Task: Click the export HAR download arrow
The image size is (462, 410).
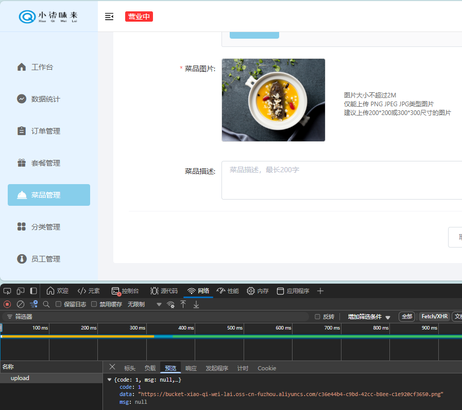Action: tap(196, 304)
